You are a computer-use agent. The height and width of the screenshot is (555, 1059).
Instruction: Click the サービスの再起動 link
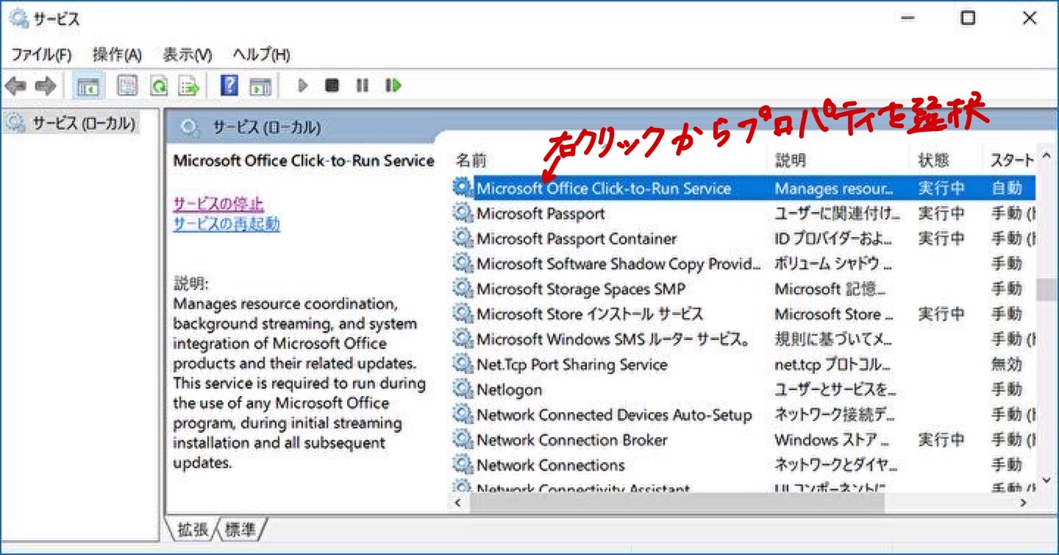(227, 224)
